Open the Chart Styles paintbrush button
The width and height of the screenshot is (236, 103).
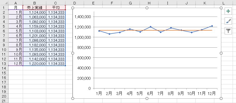228,21
